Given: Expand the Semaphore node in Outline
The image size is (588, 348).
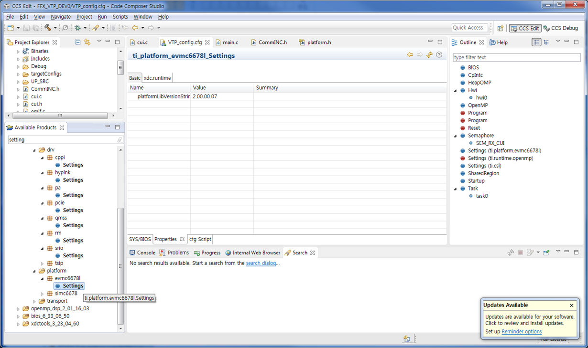Looking at the screenshot, I should [x=456, y=136].
